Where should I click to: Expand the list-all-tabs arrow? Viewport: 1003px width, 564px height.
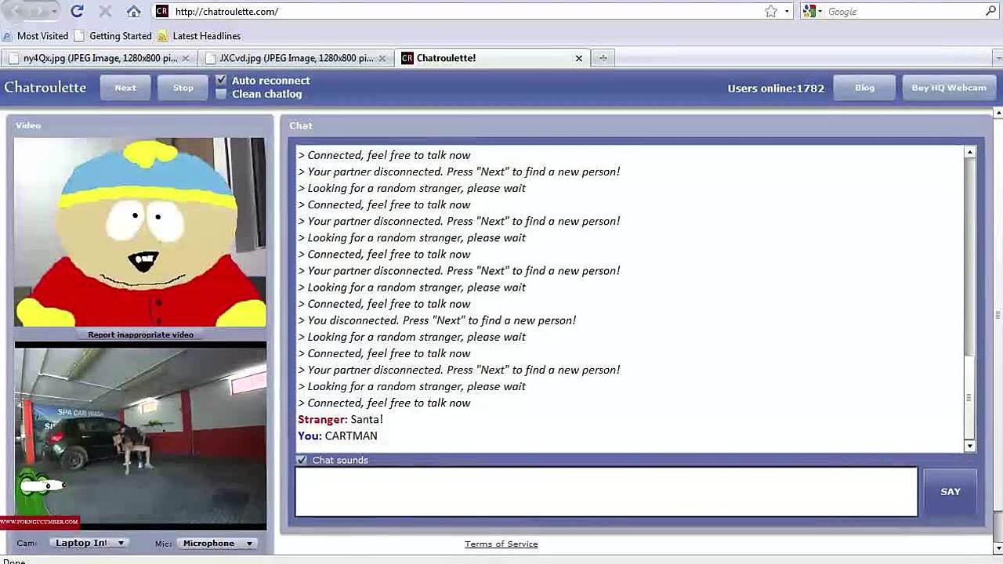click(998, 58)
